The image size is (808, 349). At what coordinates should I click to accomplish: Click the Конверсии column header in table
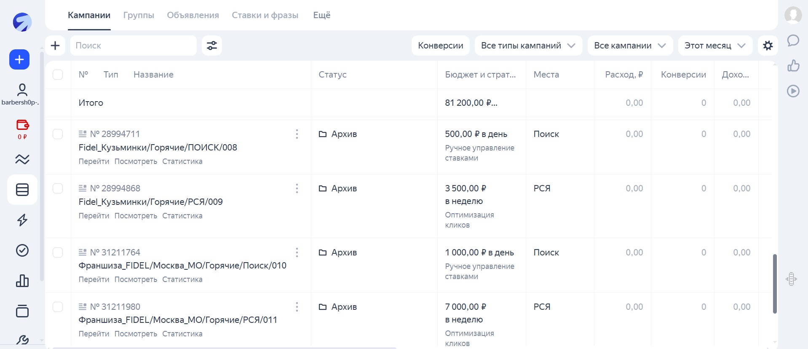click(x=683, y=75)
